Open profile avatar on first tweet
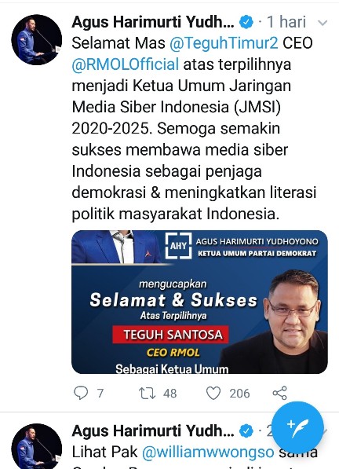Screen dimensions: 339x469 pyautogui.click(x=37, y=40)
